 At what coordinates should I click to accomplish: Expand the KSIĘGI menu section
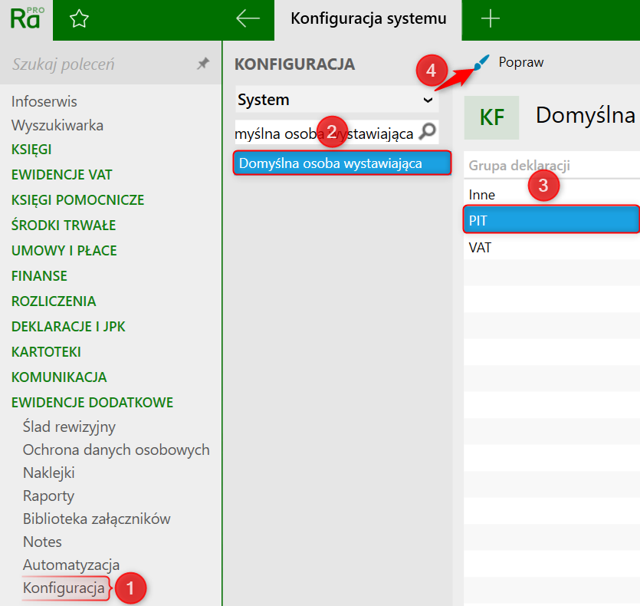pos(31,150)
